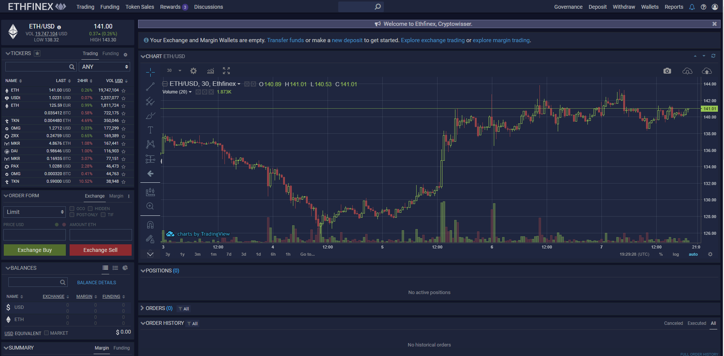Select the text annotation tool
724x356 pixels.
pos(150,130)
